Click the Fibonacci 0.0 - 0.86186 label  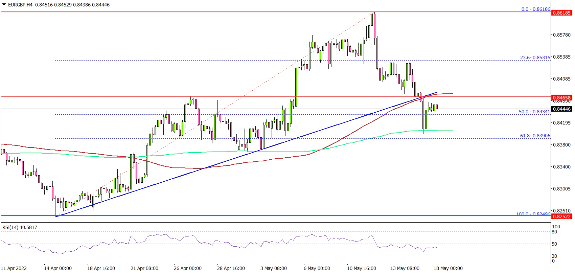[x=536, y=9]
